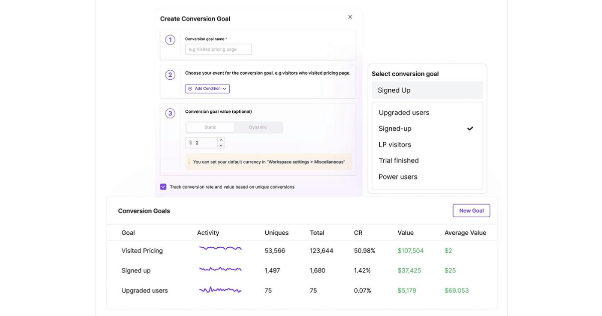Open the Add Condition dropdown
This screenshot has height=316, width=602.
tap(207, 89)
